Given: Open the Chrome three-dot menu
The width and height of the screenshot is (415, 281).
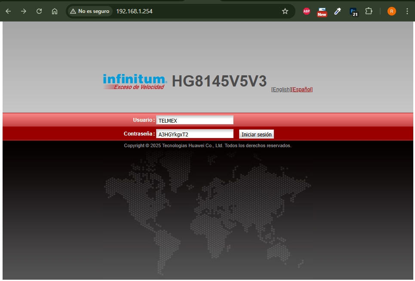Looking at the screenshot, I should coord(407,11).
